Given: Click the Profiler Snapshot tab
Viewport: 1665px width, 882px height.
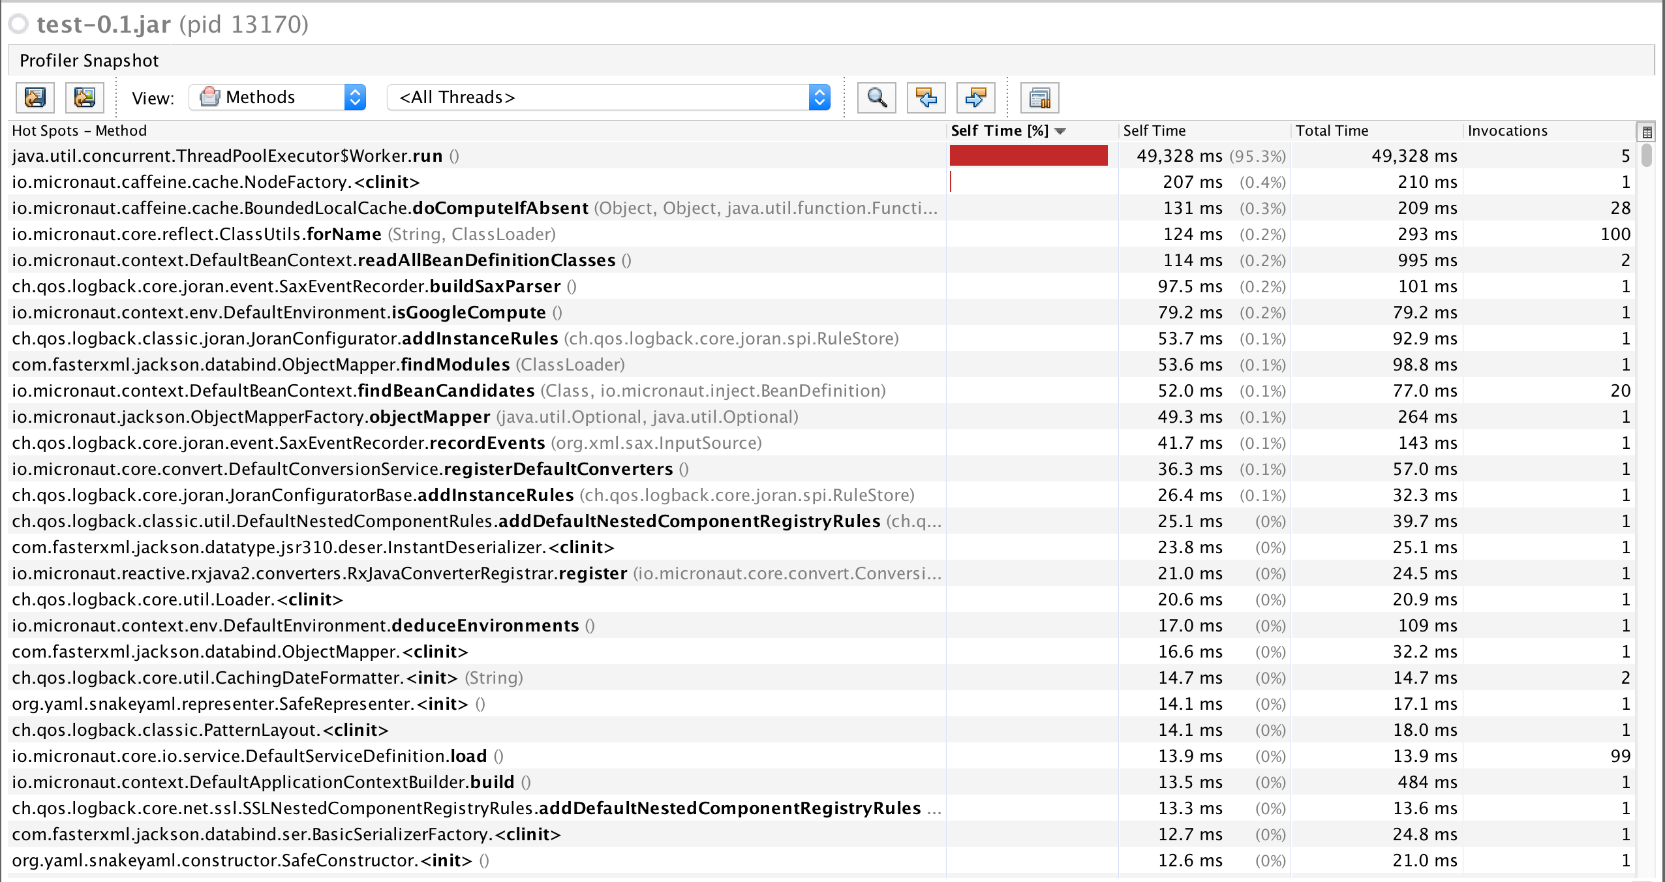Looking at the screenshot, I should pos(89,60).
